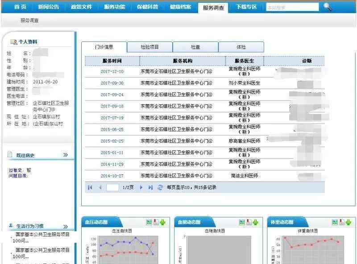357x264 pixels.
Task: Click the green plus icon in 体重动态图 panel
Action: pos(349,222)
